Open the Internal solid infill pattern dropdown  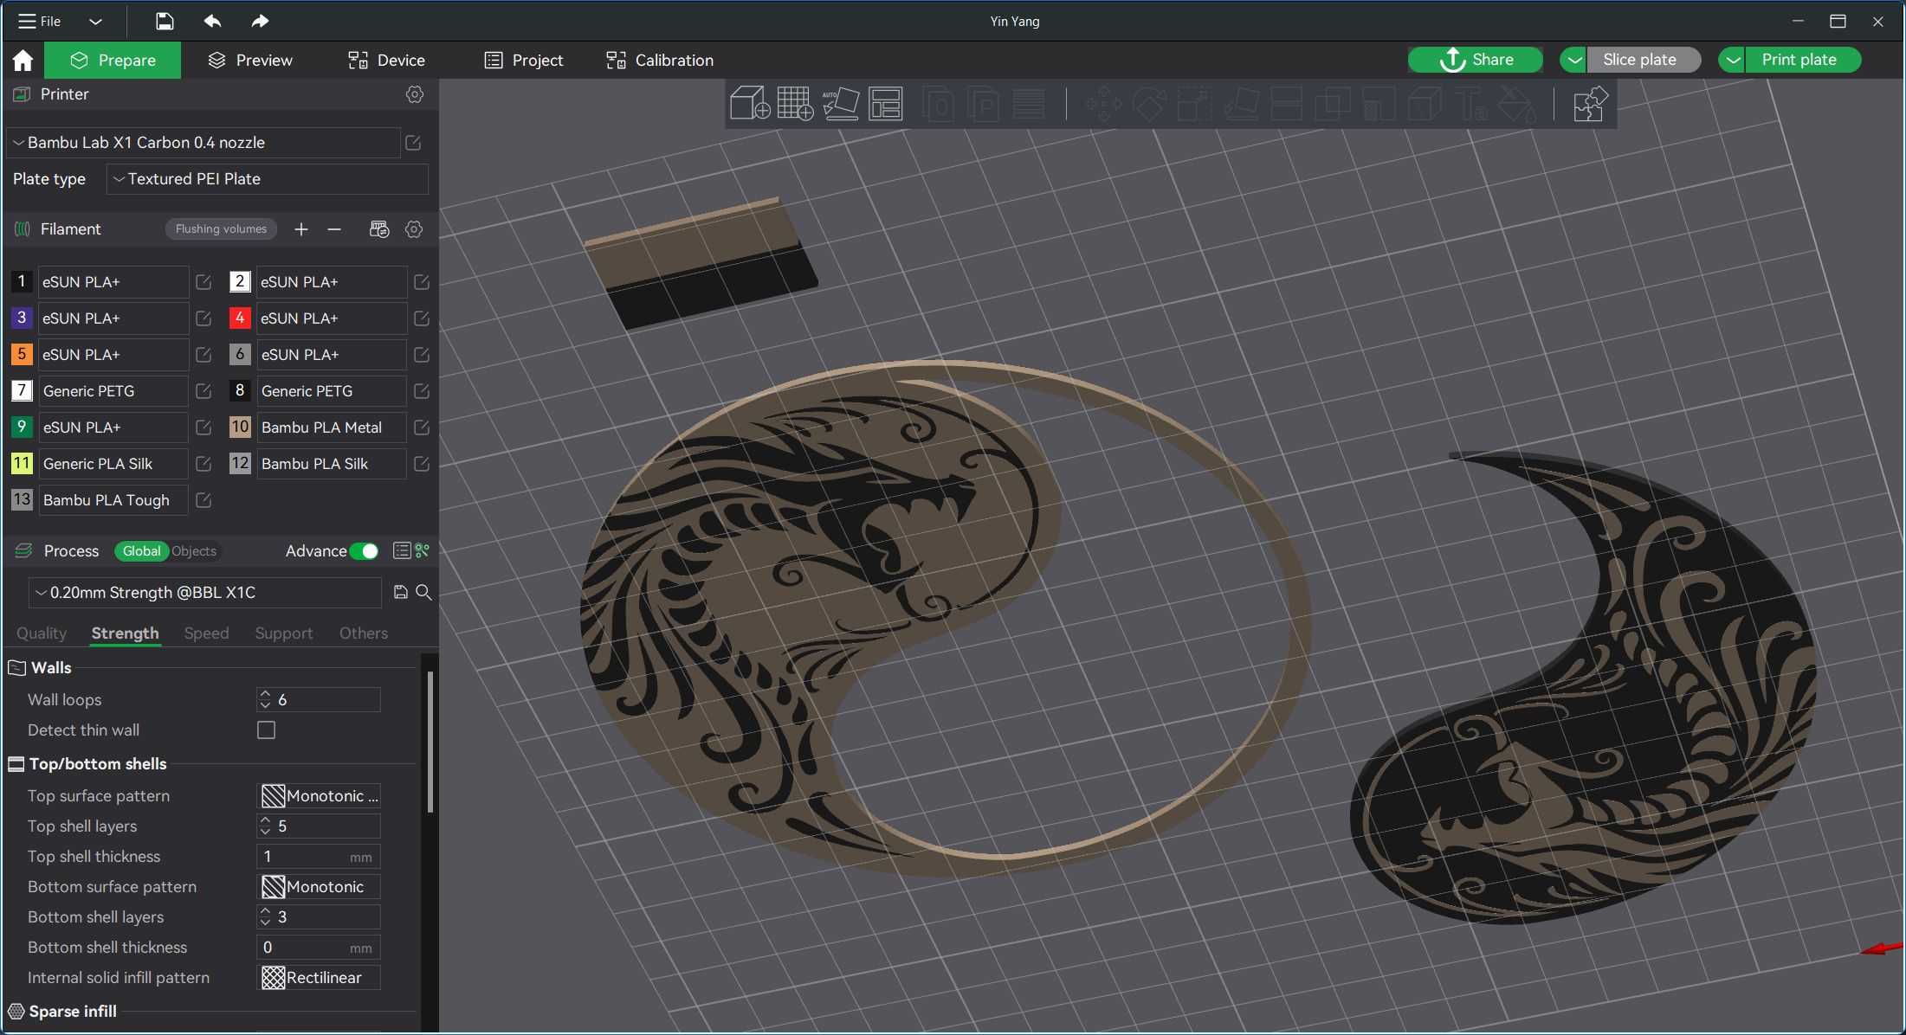point(320,978)
